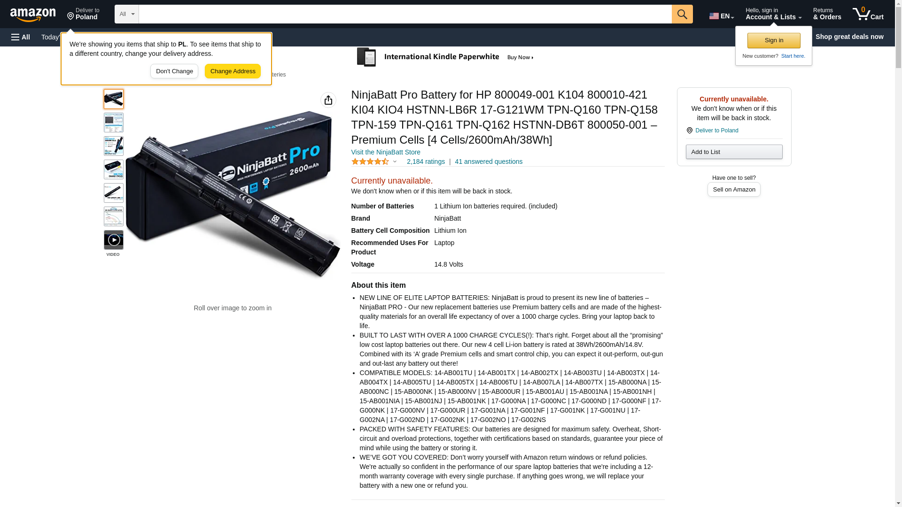Open the EN language dropdown
The width and height of the screenshot is (902, 507).
pyautogui.click(x=721, y=15)
